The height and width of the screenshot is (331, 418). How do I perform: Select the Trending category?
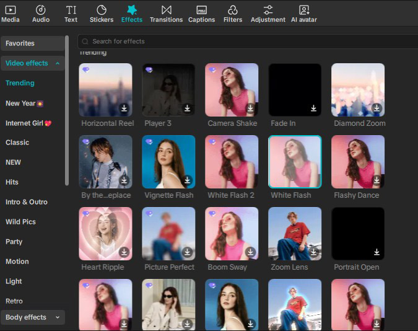click(20, 83)
